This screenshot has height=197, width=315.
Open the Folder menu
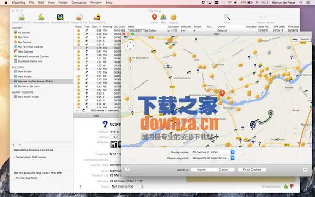(x=63, y=3)
